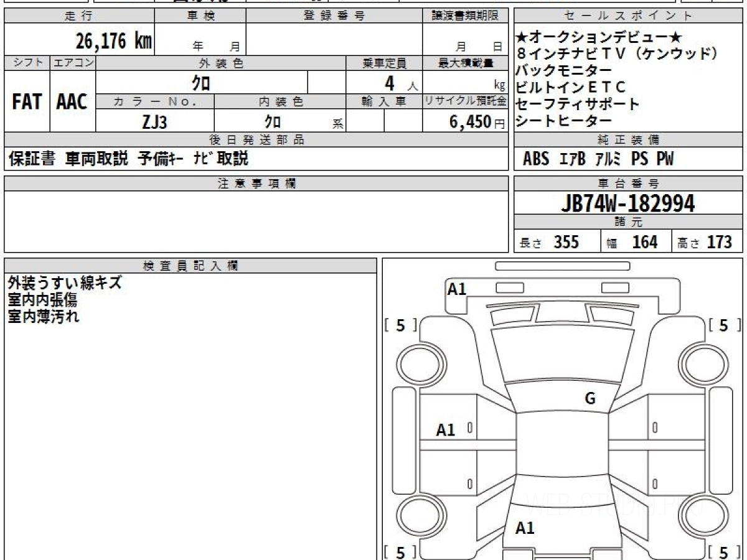Click the ZJ3 color number

155,121
